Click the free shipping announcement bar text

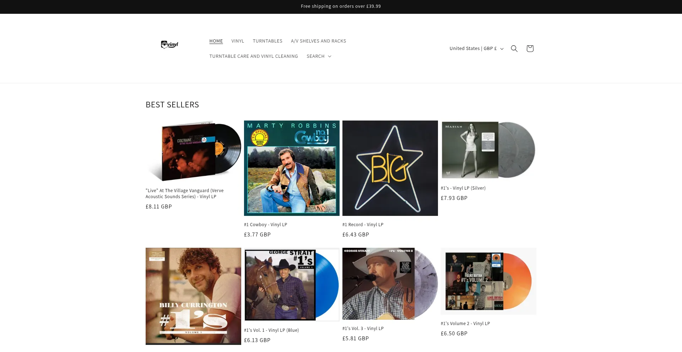341,6
